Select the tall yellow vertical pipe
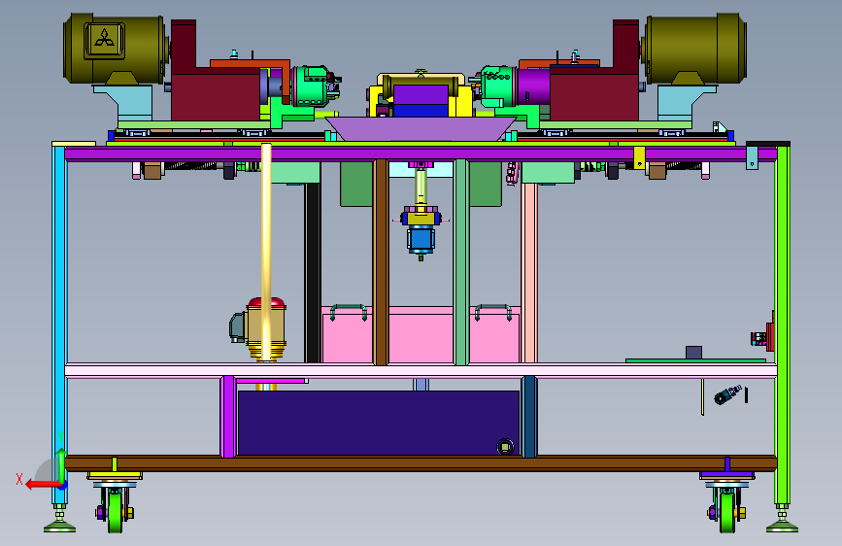 pyautogui.click(x=266, y=253)
